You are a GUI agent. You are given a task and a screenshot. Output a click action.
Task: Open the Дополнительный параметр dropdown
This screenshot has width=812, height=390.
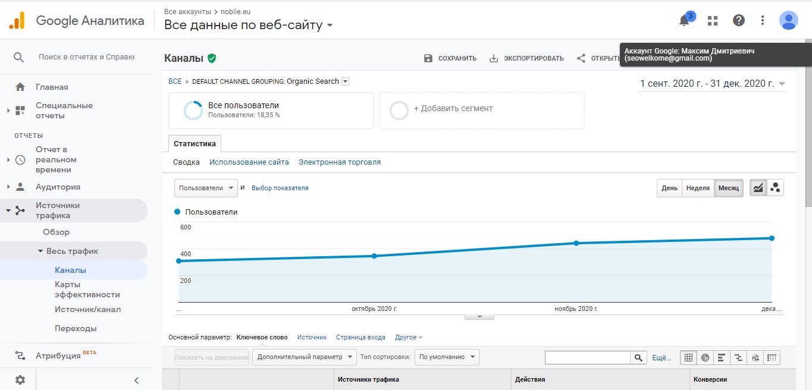click(304, 357)
